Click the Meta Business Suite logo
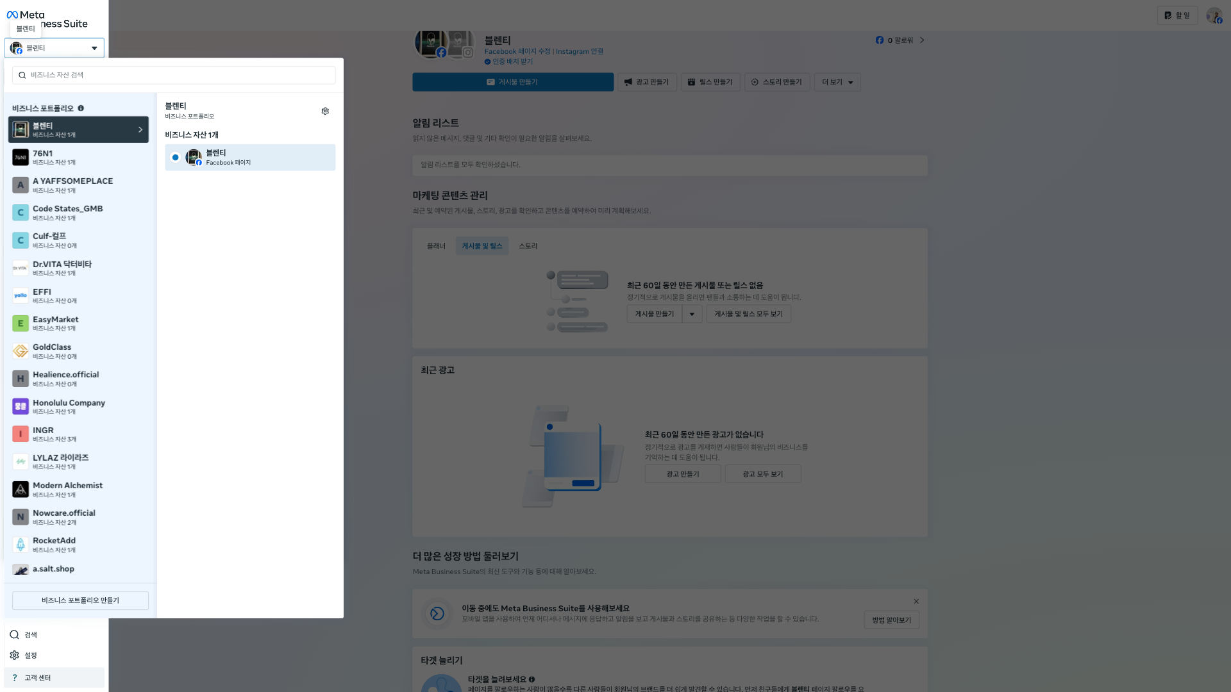 coord(47,19)
